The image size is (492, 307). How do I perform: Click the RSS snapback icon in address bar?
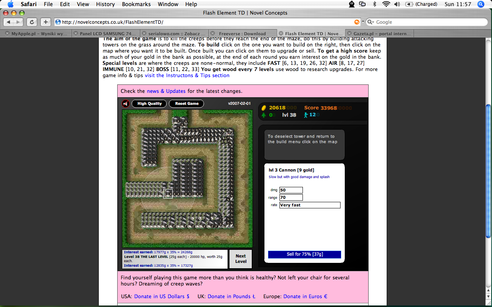click(357, 22)
